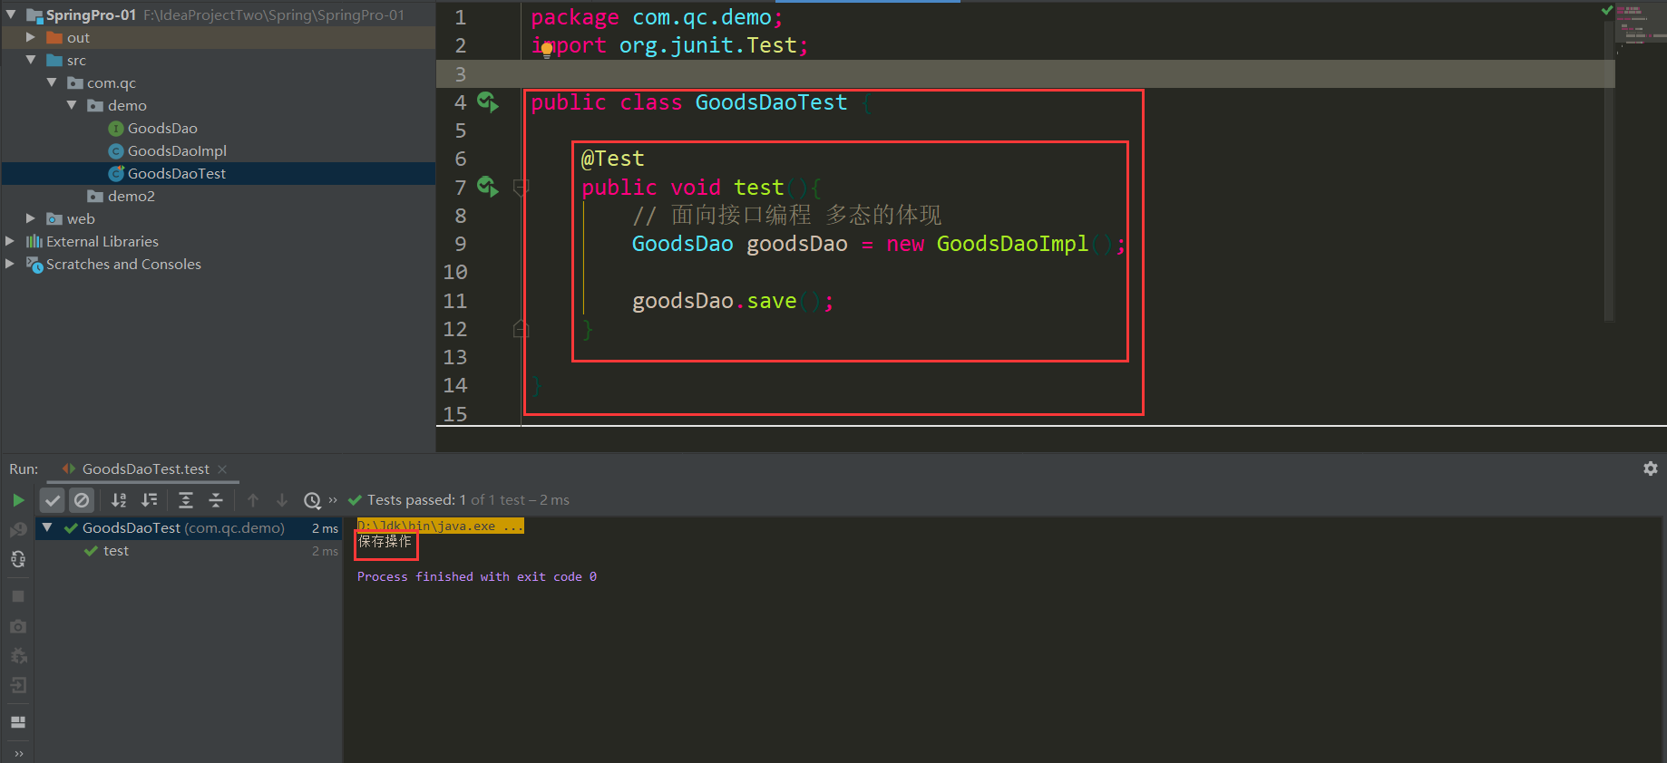Restore layout icon in Run sidebar
The width and height of the screenshot is (1667, 763).
click(x=18, y=722)
